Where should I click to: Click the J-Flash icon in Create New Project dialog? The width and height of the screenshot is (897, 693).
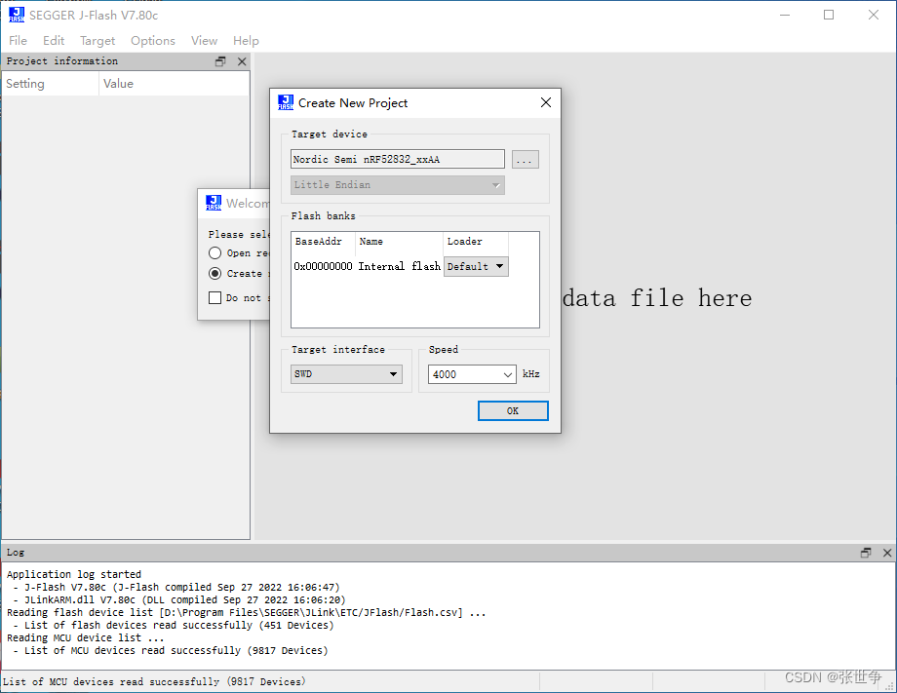click(x=286, y=102)
